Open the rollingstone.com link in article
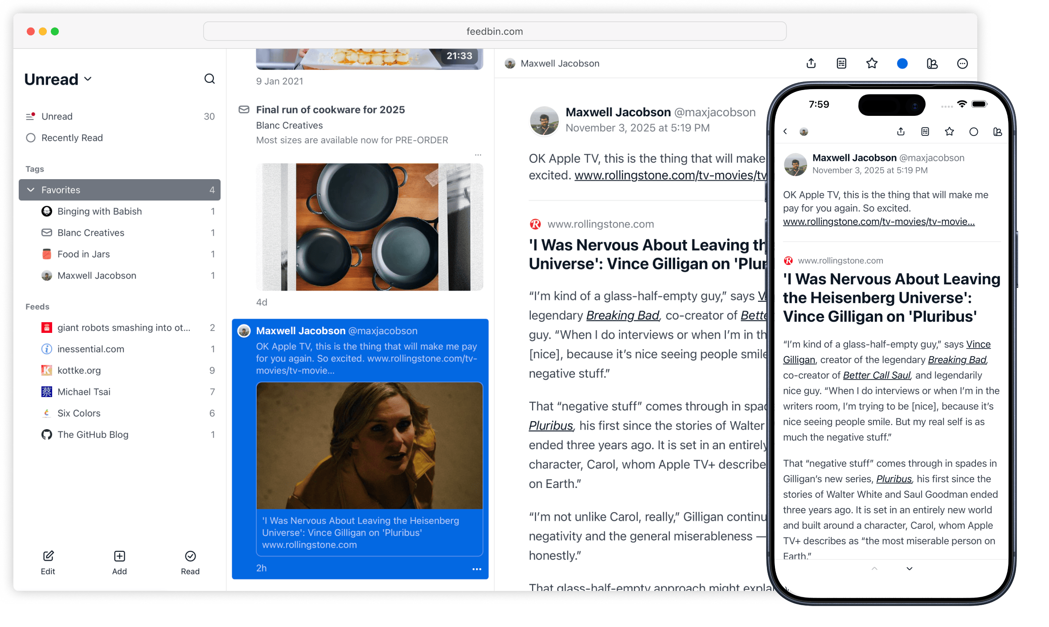The image size is (1049, 627). (x=670, y=175)
